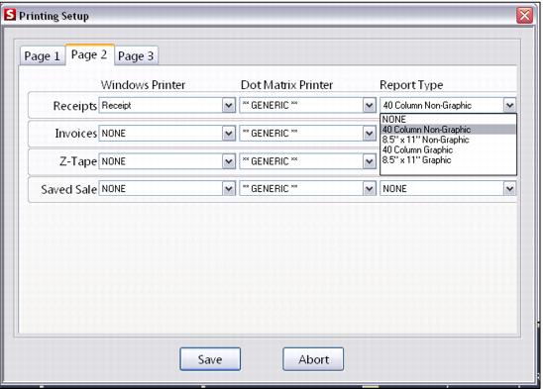The height and width of the screenshot is (389, 543).
Task: Click the Receipts row label
Action: point(74,106)
